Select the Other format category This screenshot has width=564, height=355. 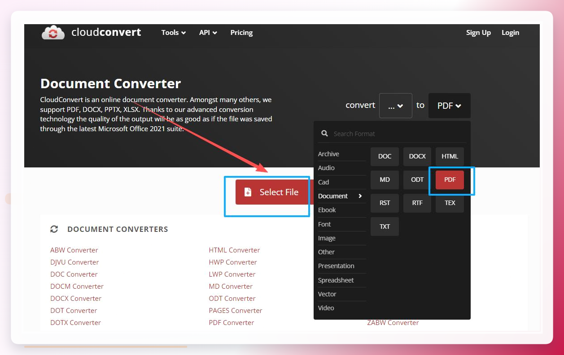(x=341, y=252)
